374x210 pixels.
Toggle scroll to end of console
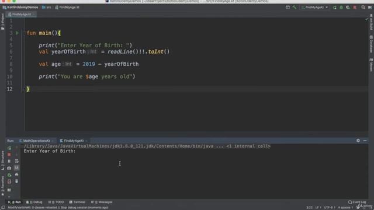pyautogui.click(x=16, y=168)
